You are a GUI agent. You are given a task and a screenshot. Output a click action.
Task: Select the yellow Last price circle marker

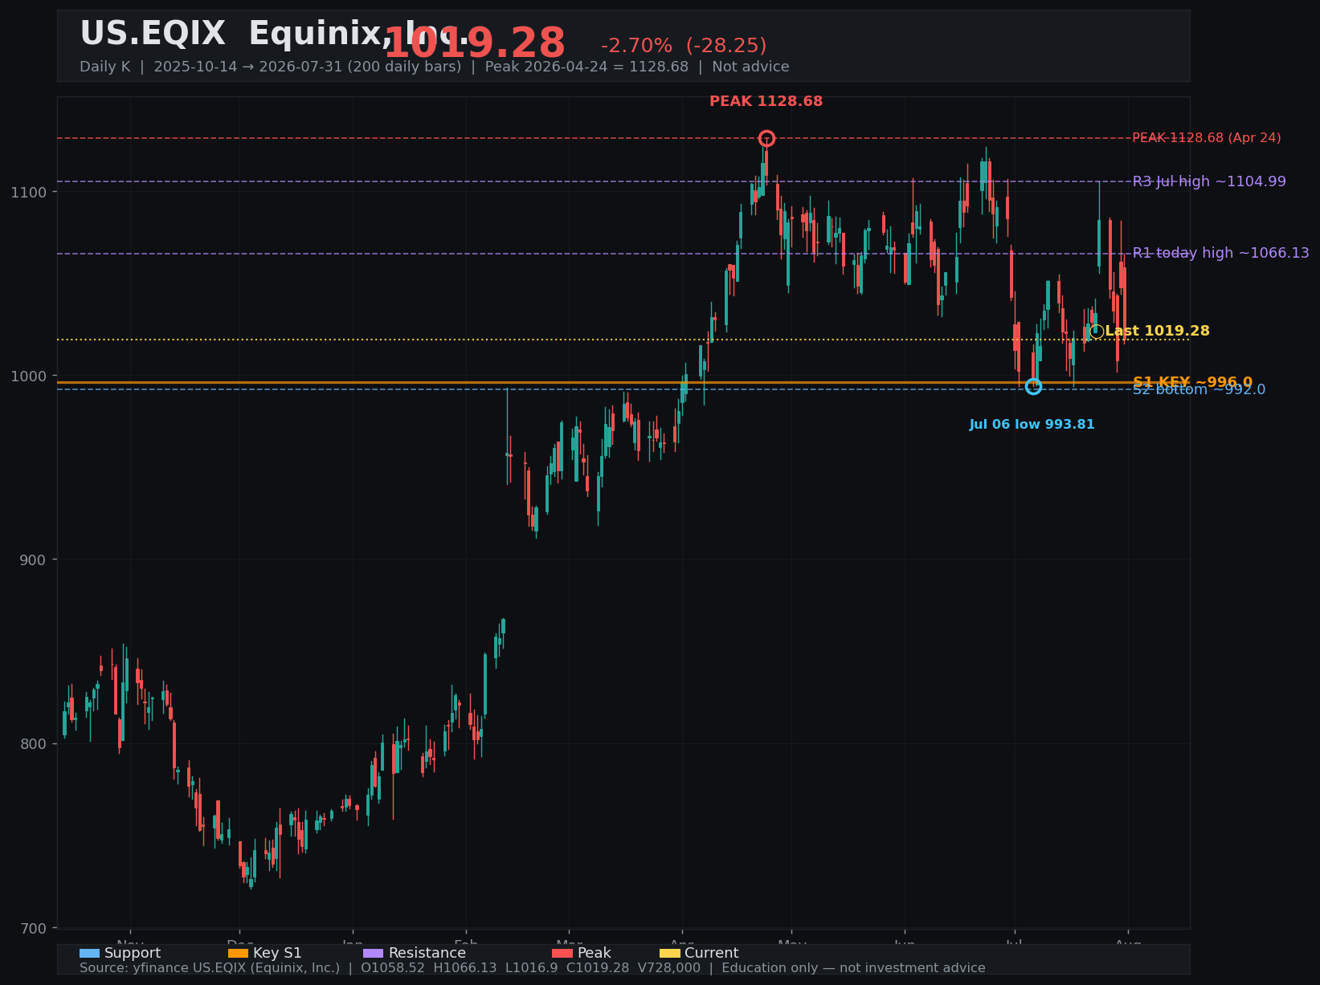[x=1097, y=332]
